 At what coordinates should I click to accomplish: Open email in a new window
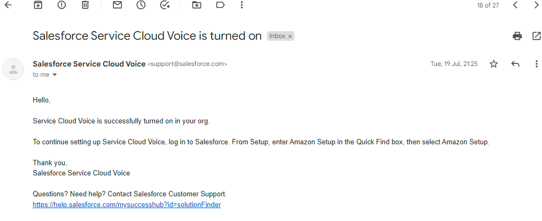pos(536,36)
